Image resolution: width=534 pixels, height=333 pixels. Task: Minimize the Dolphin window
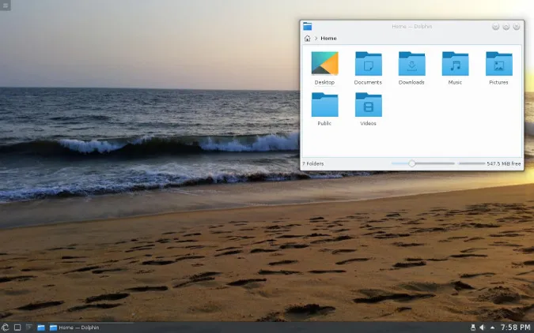point(496,26)
